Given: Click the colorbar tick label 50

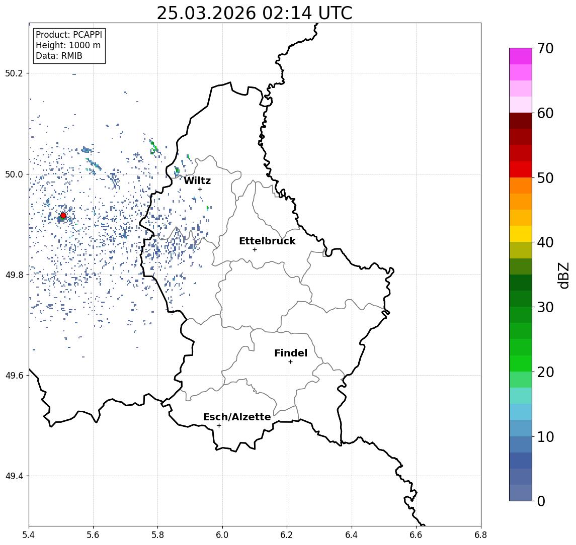Looking at the screenshot, I should pos(545,178).
